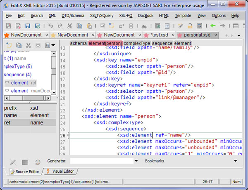This screenshot has height=190, width=248.
Task: Click the orange padlock toolbar icon
Action: coord(190,26)
